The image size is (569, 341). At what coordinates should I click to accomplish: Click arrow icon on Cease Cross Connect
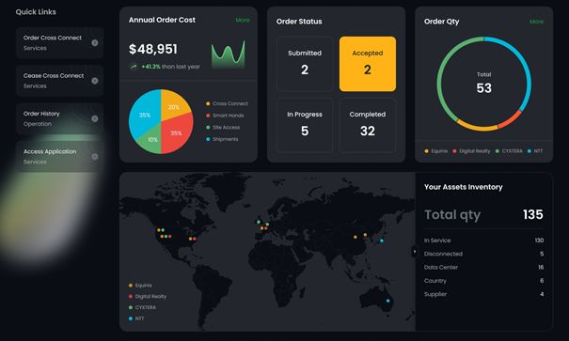95,81
